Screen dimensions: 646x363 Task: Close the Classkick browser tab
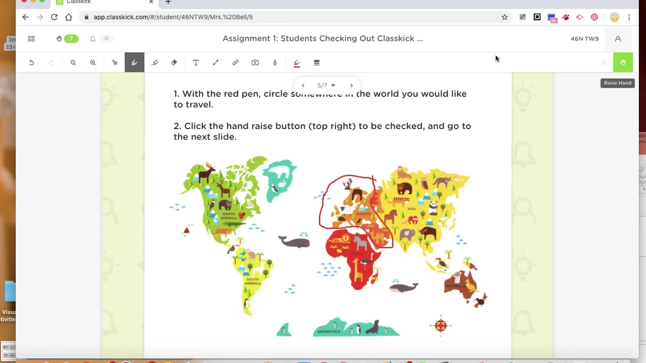(x=151, y=2)
